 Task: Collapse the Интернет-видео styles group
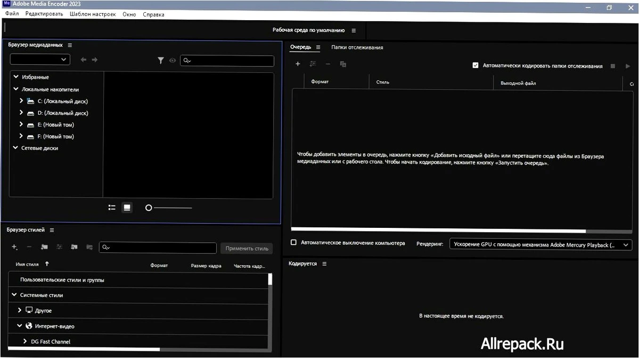(20, 326)
